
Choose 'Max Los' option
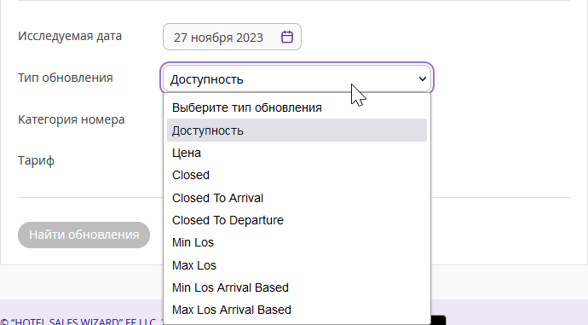(x=297, y=265)
